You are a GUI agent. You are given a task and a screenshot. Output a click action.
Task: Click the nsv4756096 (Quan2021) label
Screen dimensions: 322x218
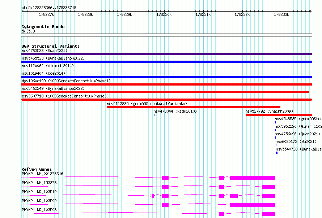click(x=297, y=134)
